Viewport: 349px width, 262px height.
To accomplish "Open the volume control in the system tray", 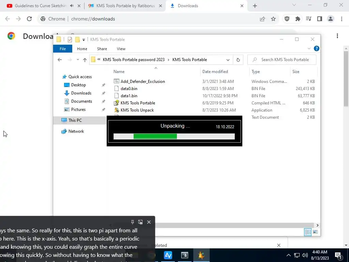I will click(x=305, y=255).
